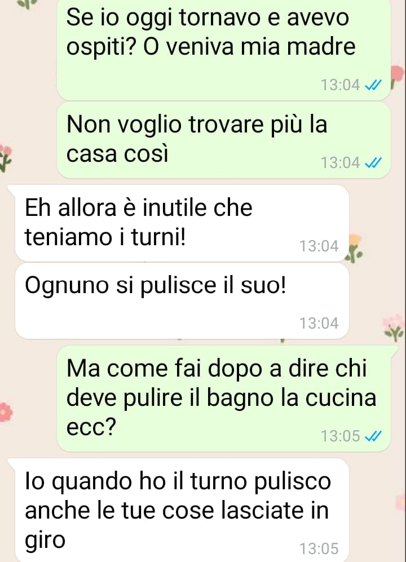Select the message "Se io oggi tornavo e avevo ospiti?"
The image size is (406, 562).
223,49
